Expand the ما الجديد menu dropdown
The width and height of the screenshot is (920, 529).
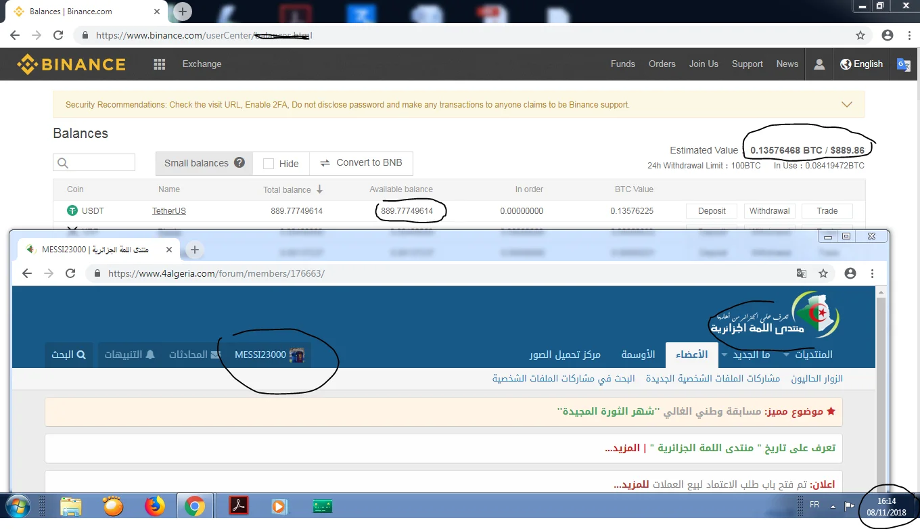pyautogui.click(x=725, y=354)
